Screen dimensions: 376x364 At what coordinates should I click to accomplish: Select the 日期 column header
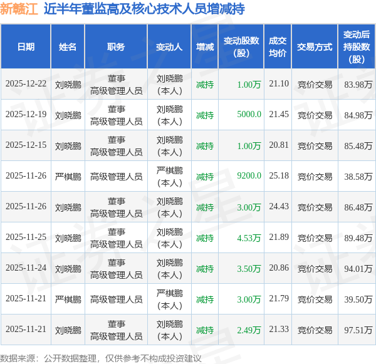26,46
